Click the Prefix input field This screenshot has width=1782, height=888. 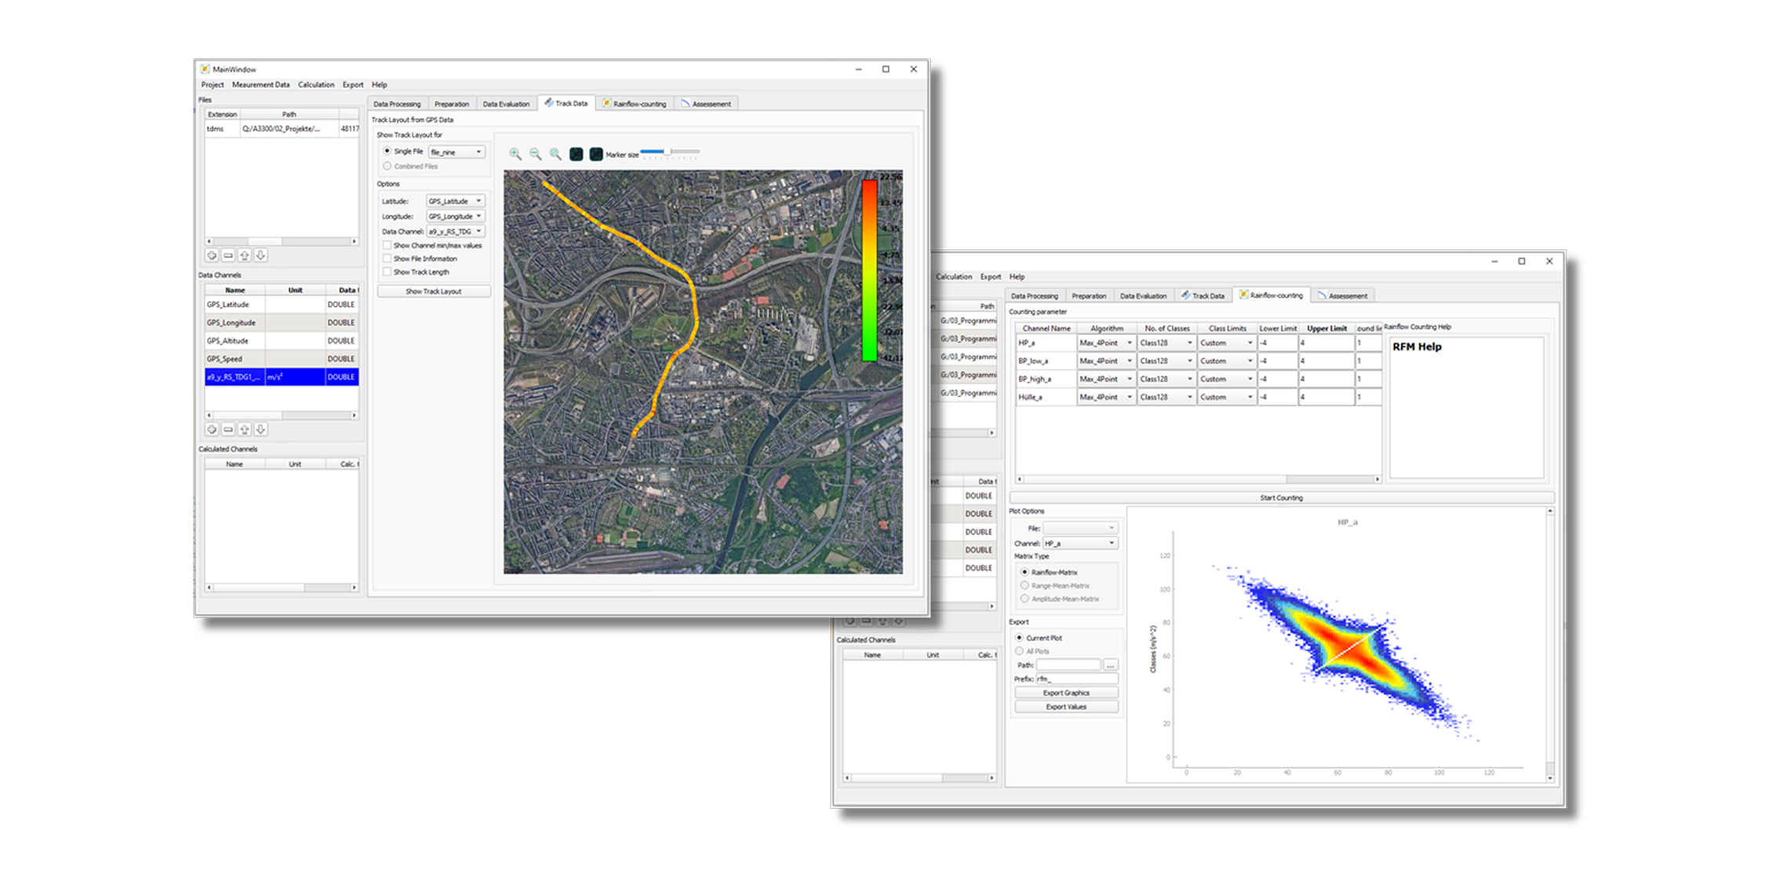tap(1076, 679)
